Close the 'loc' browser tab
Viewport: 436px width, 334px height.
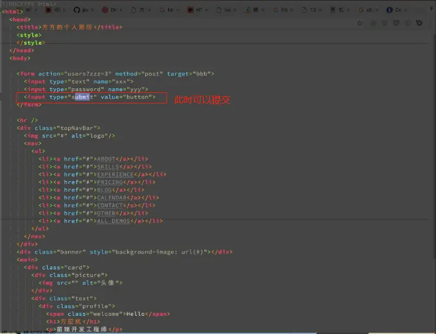point(235,10)
